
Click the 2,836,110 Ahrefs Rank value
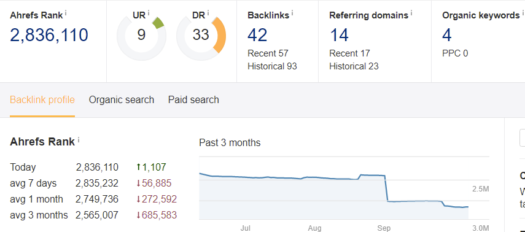[x=49, y=35]
